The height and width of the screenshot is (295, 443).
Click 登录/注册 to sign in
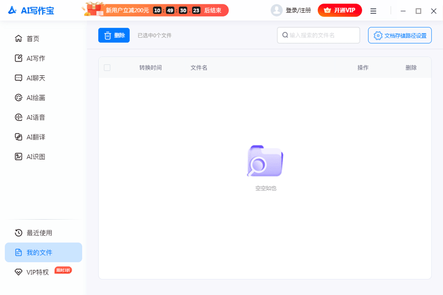coord(298,11)
